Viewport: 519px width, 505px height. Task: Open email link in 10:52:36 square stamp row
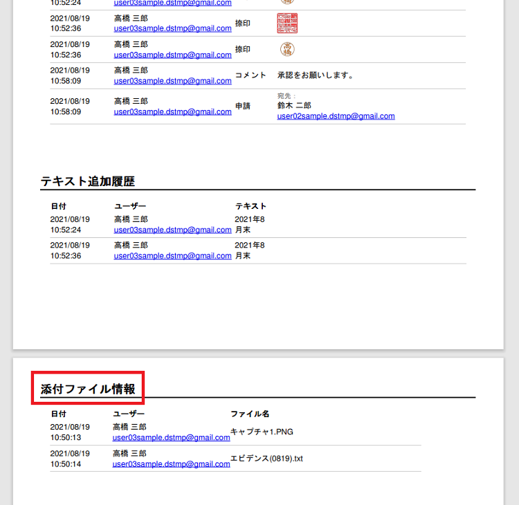pos(172,28)
